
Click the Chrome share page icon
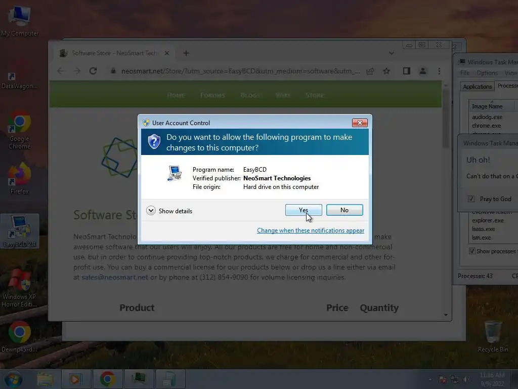[x=370, y=71]
